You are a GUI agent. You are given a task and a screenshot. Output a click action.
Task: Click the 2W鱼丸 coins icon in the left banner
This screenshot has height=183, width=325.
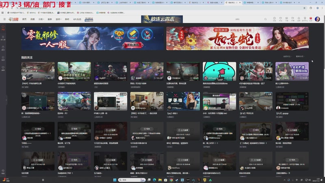pyautogui.click(x=119, y=34)
